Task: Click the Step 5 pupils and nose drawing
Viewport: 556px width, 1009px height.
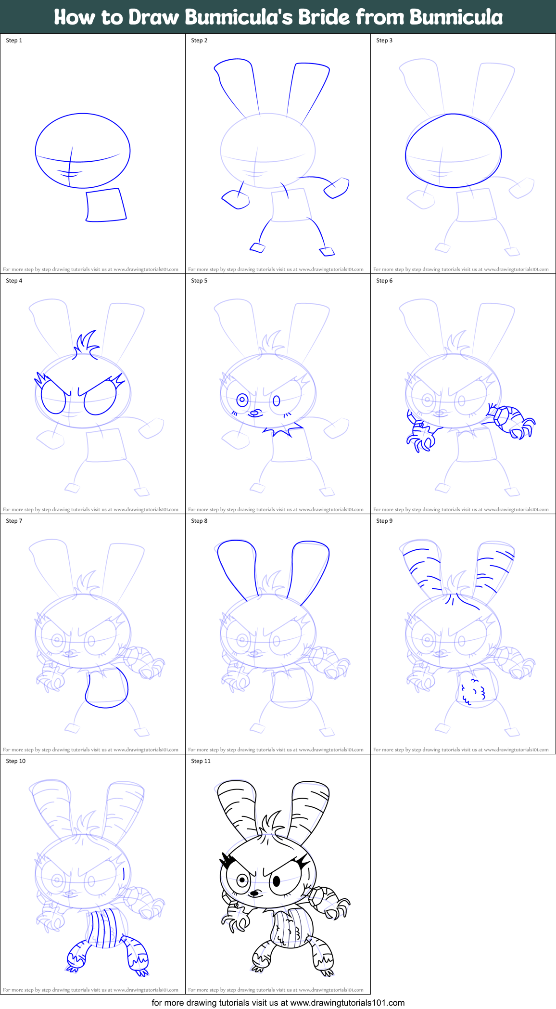Action: pyautogui.click(x=281, y=397)
